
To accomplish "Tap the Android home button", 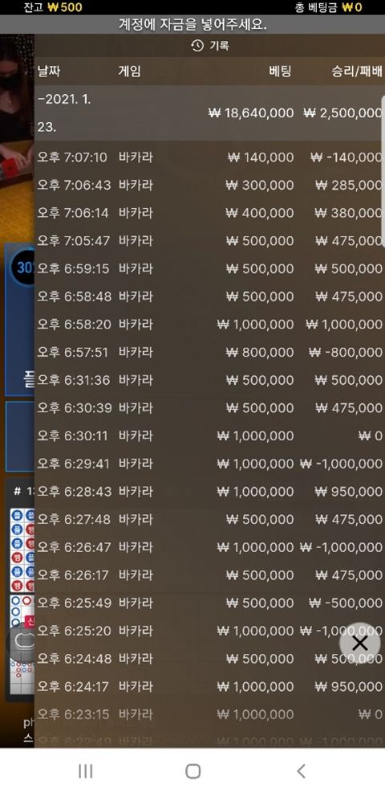I will pos(192,771).
